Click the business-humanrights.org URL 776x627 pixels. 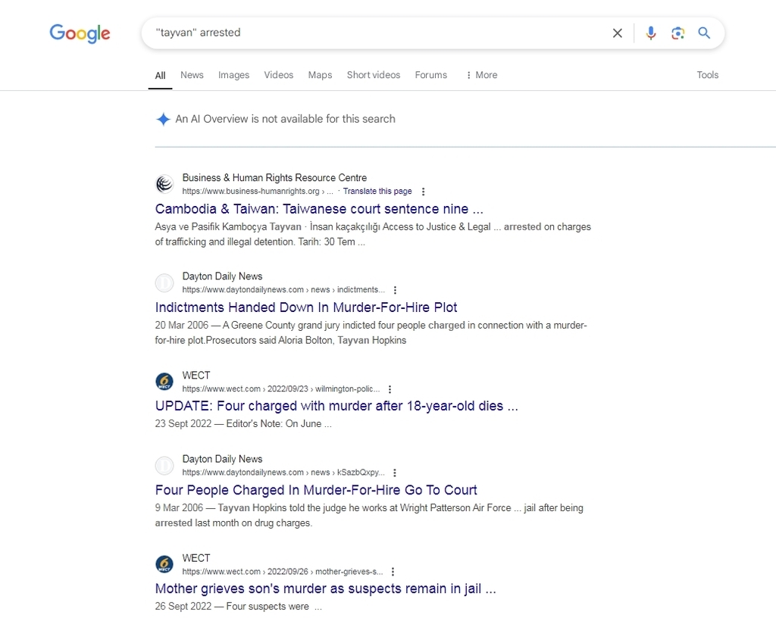(258, 192)
